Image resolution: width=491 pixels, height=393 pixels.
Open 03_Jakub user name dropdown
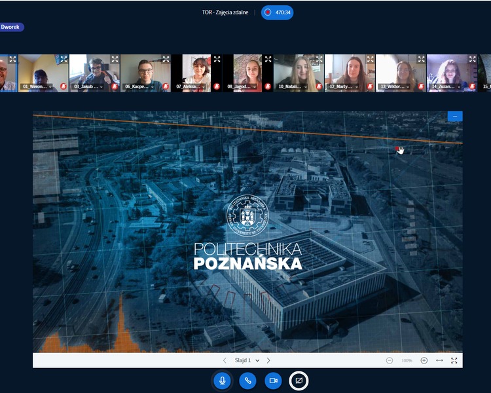tap(88, 86)
